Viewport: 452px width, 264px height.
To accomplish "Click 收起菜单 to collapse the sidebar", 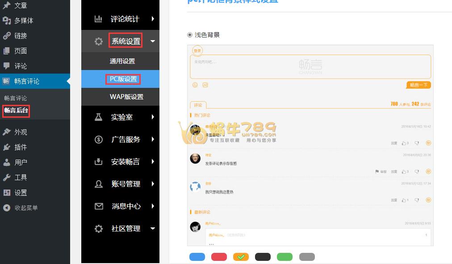I will point(26,208).
